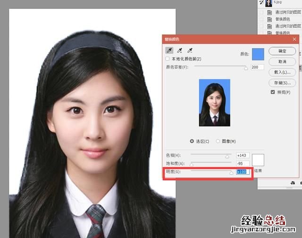
Task: Close the 替换颜色 dialog
Action: (x=294, y=39)
